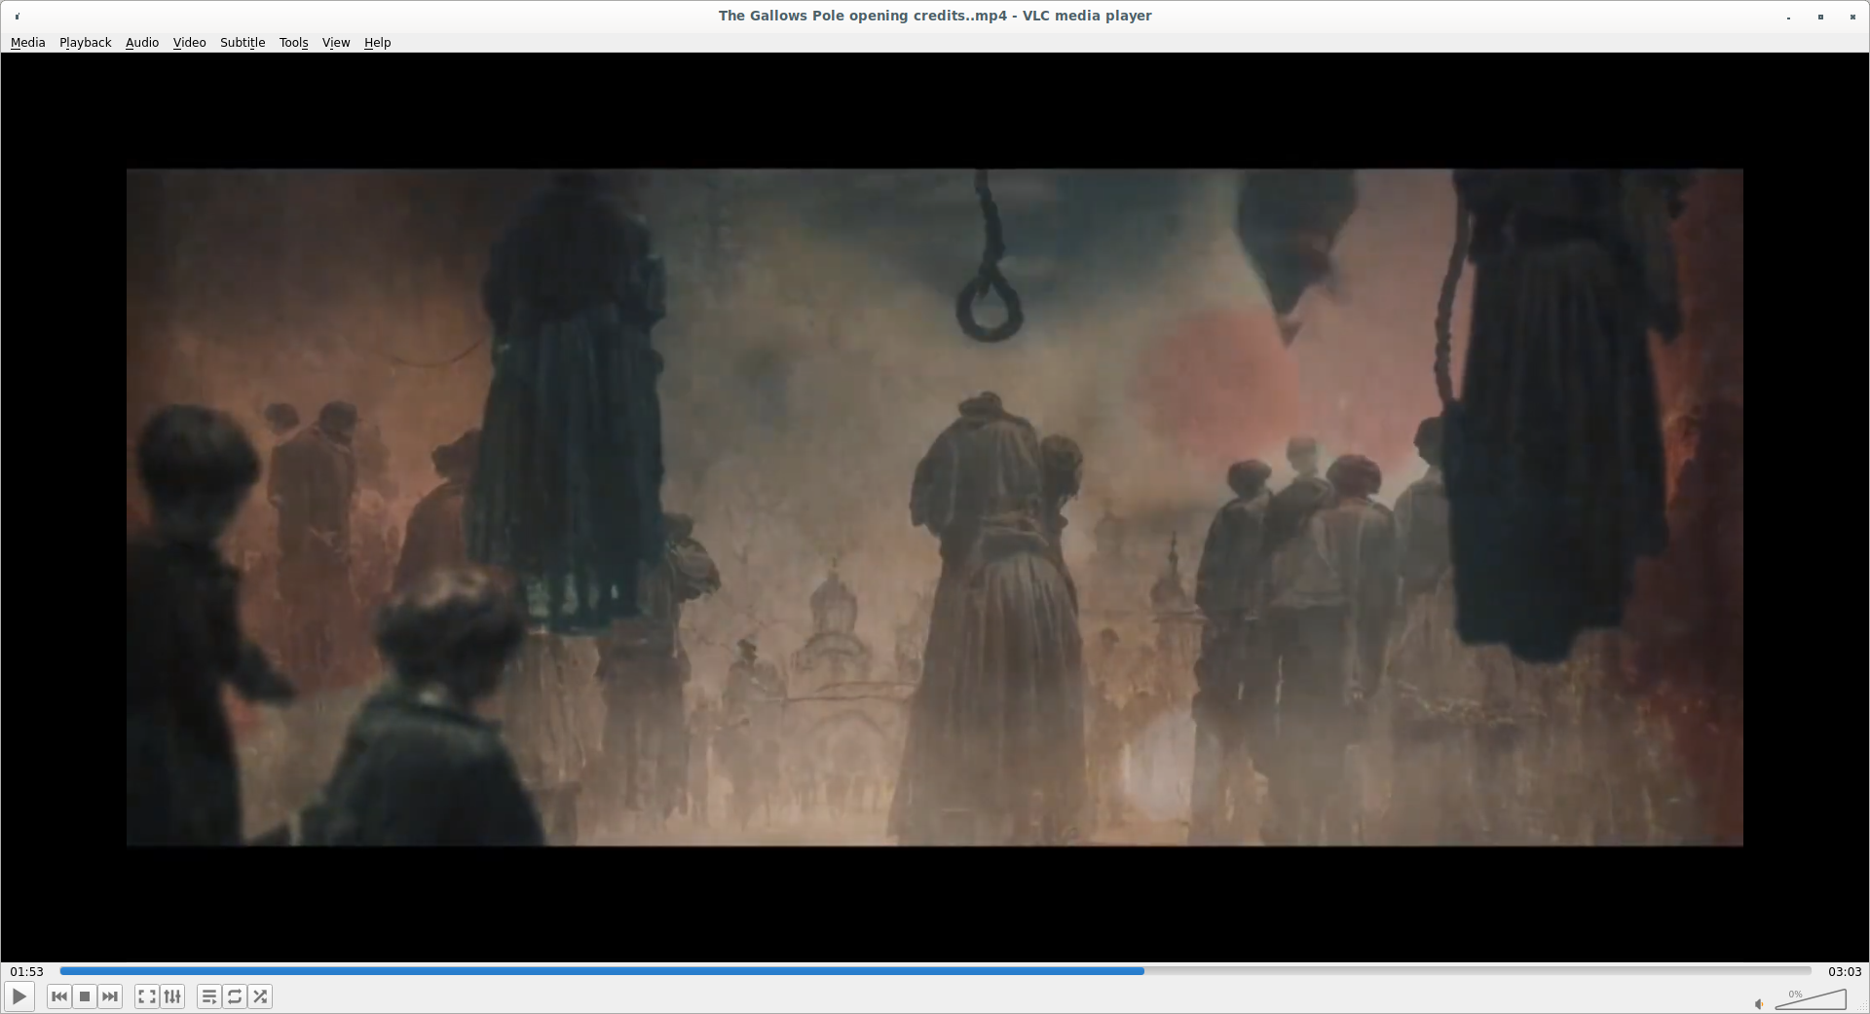
Task: Open the Tools menu
Action: point(293,43)
